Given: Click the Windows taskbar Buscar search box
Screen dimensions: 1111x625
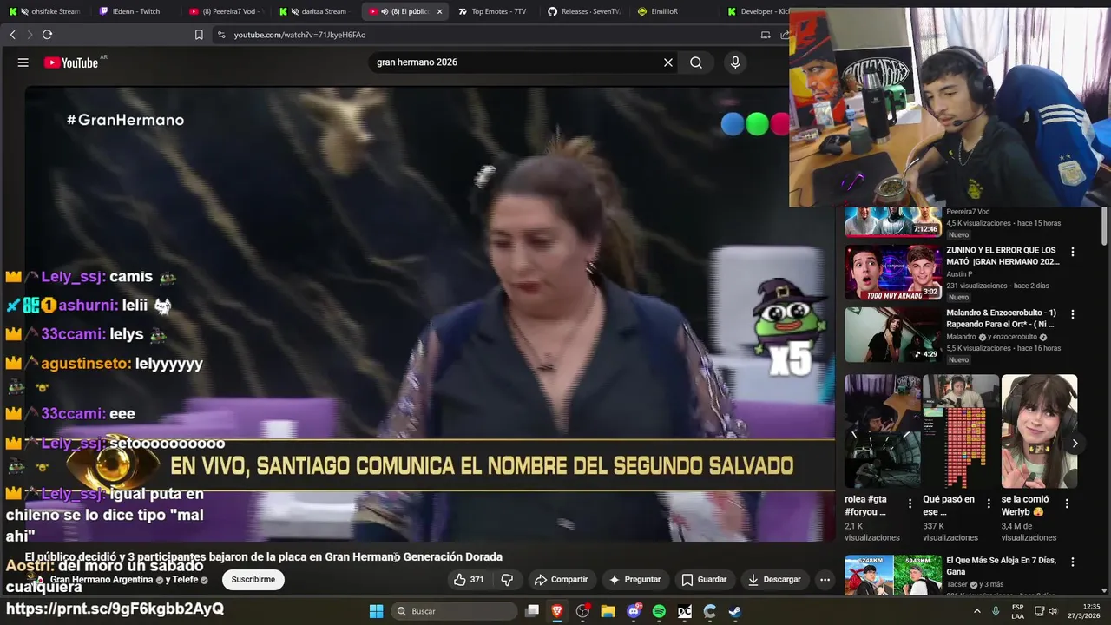Looking at the screenshot, I should (452, 611).
